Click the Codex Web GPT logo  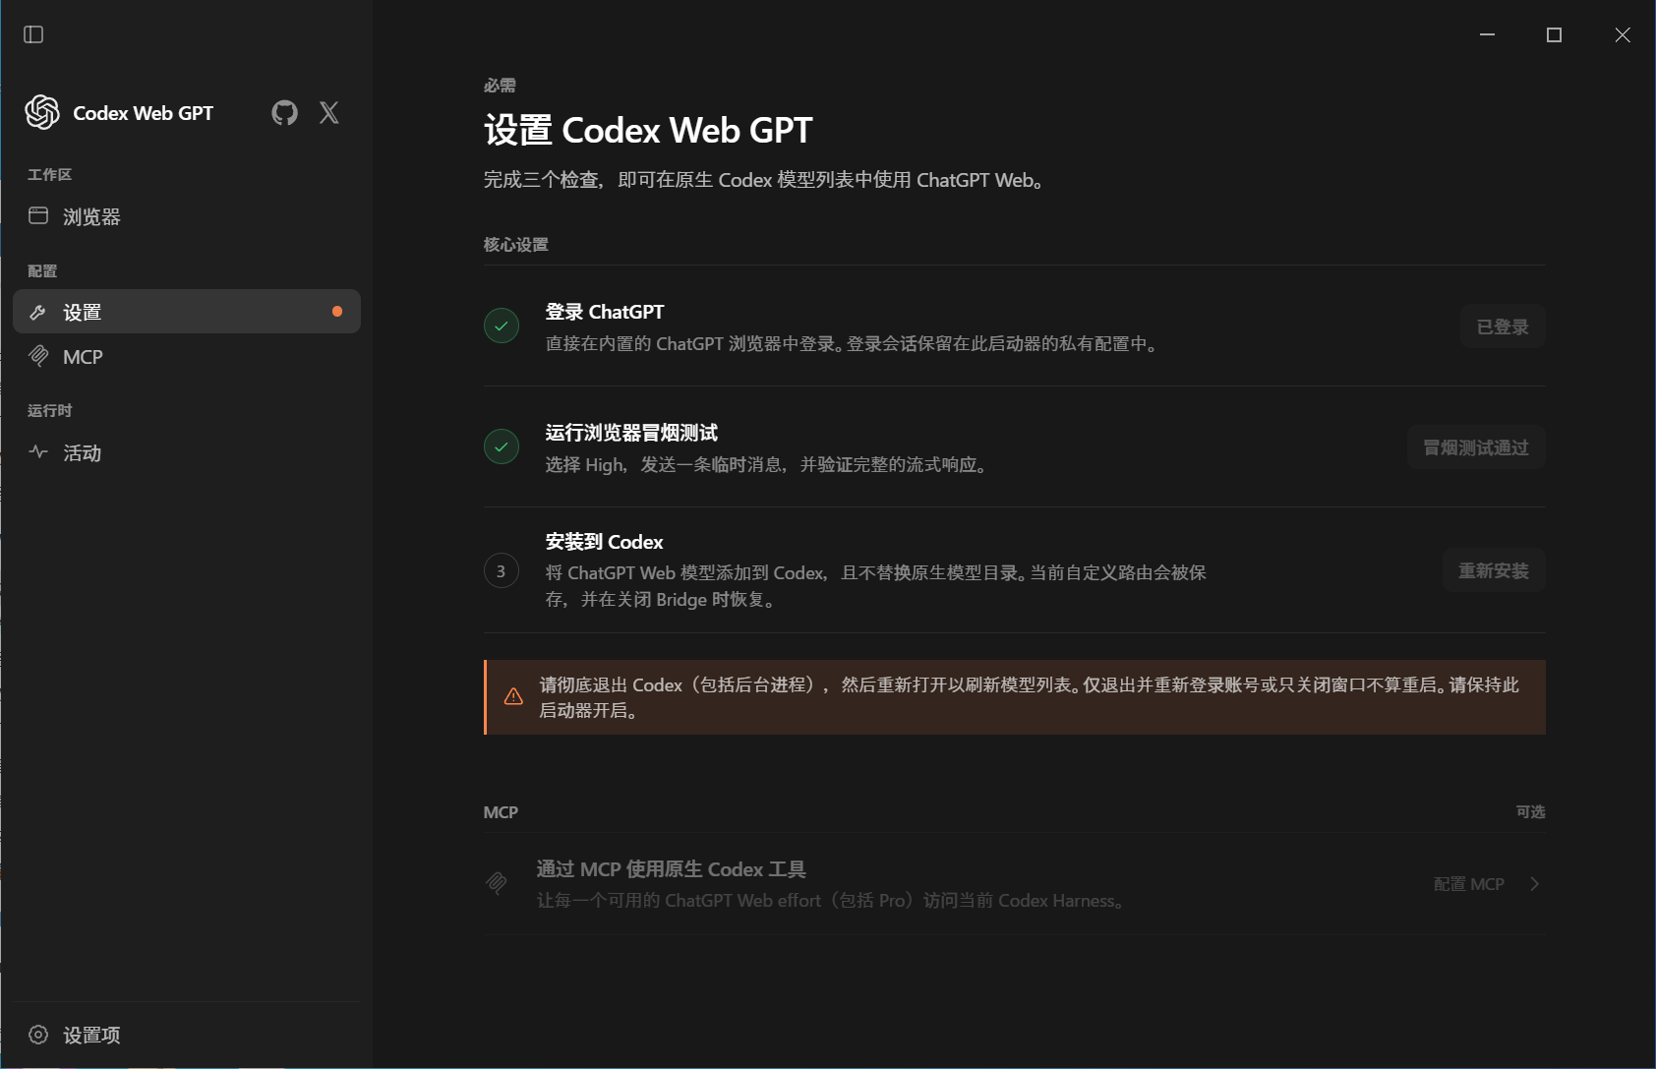[x=42, y=112]
